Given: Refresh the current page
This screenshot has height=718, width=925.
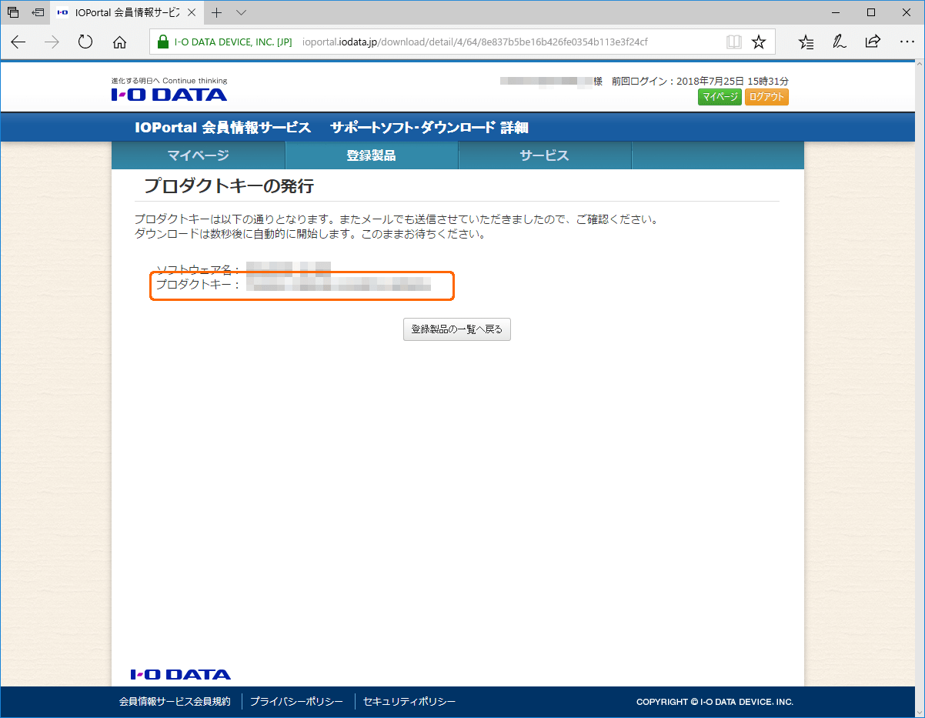Looking at the screenshot, I should (85, 42).
